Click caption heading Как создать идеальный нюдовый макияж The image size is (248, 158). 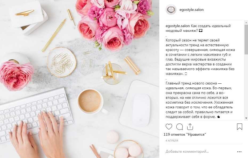point(198,28)
